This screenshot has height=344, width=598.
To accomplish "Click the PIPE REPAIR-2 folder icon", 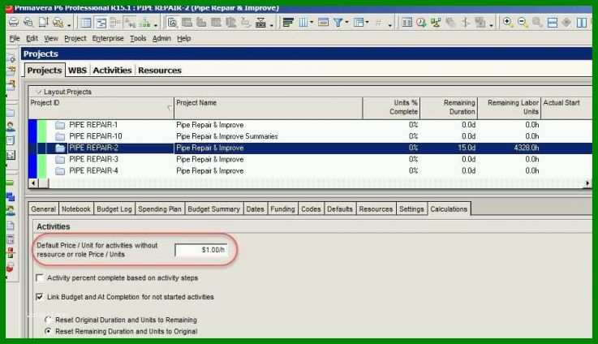I will click(x=60, y=148).
